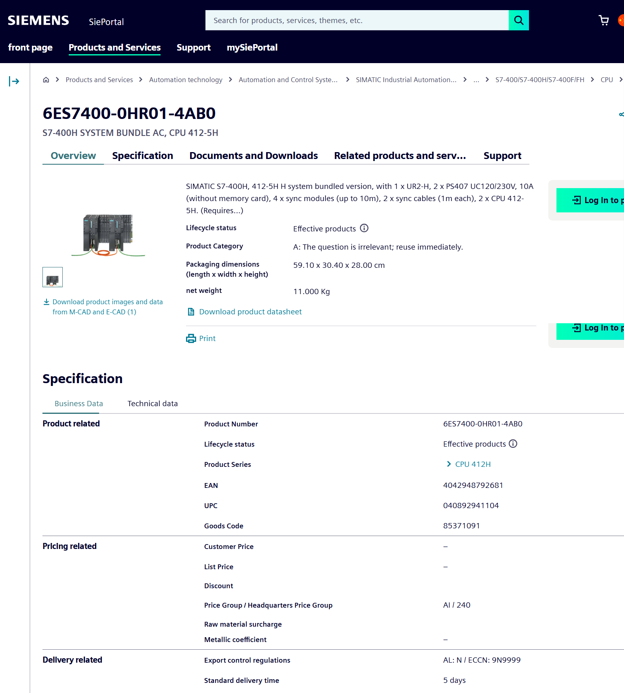The image size is (624, 693).
Task: Click the Print printer icon
Action: pyautogui.click(x=191, y=339)
